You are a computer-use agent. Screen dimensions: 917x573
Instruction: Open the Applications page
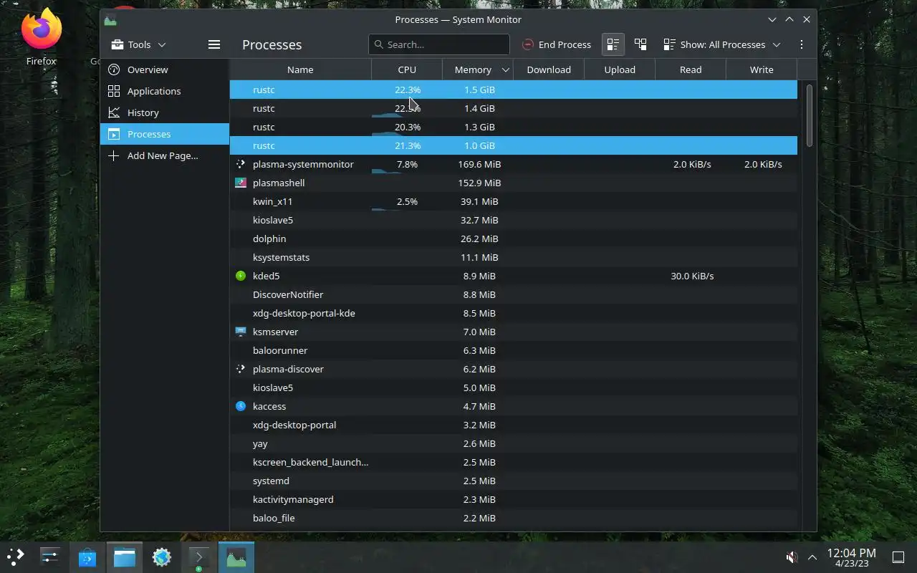pos(165,91)
